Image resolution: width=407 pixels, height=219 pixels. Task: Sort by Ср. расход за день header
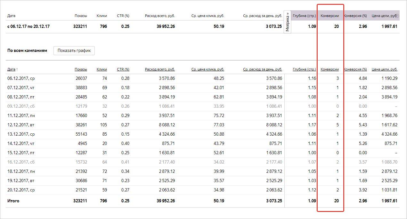(x=262, y=69)
